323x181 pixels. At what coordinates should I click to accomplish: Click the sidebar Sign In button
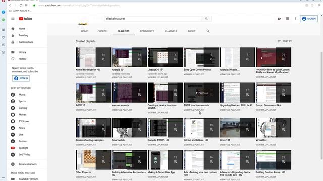(21, 78)
